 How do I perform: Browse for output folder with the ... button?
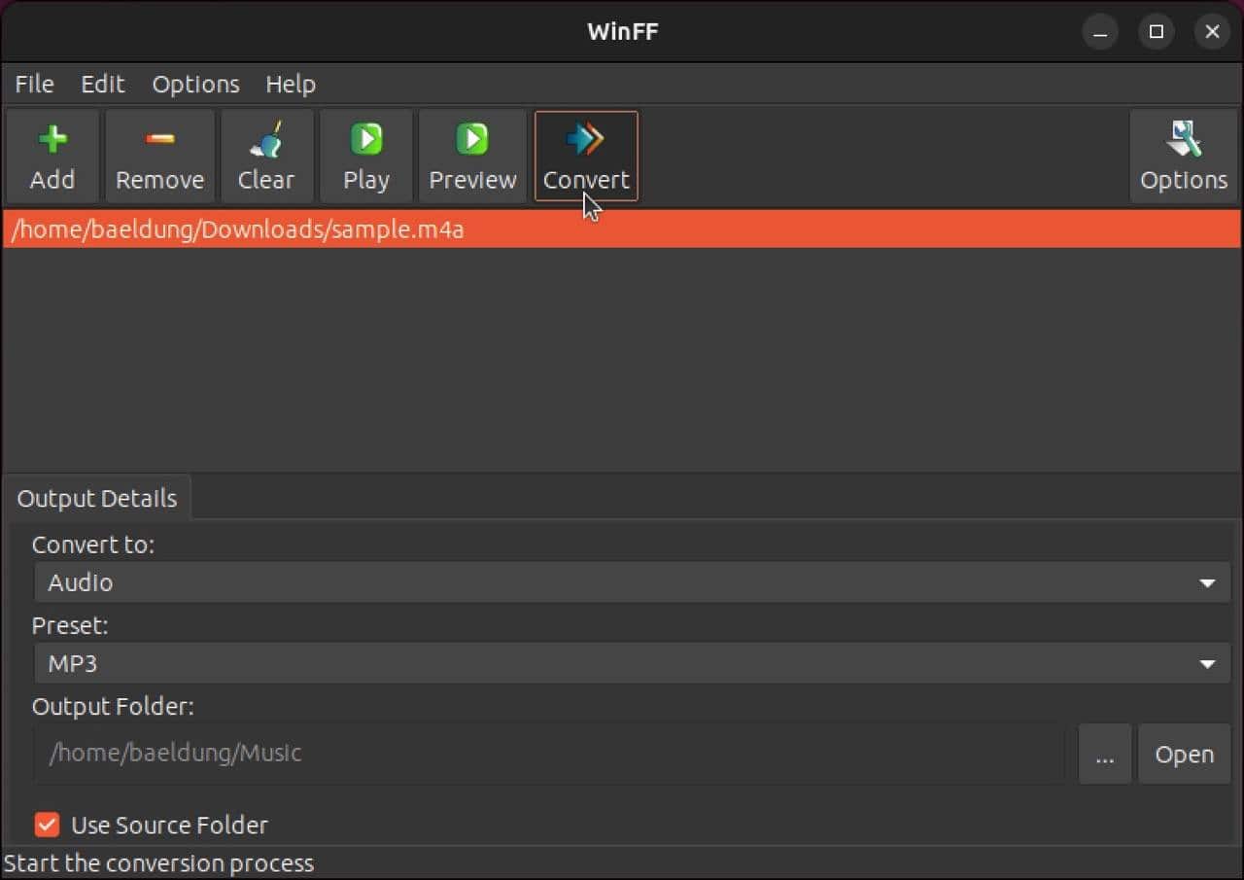1105,754
